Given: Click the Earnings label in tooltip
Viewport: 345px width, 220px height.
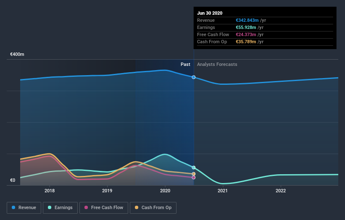Looking at the screenshot, I should 206,27.
